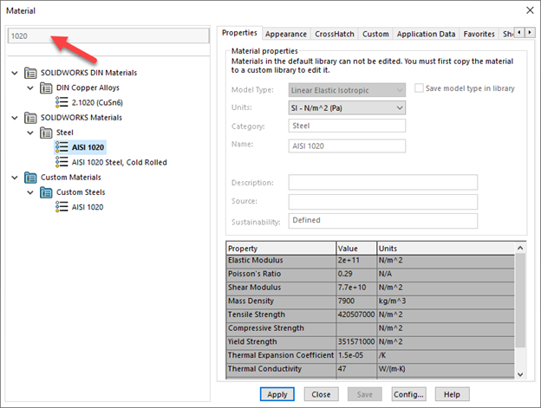Click the selected AISI 1020 material icon
Viewport: 541px width, 408px height.
(x=62, y=147)
